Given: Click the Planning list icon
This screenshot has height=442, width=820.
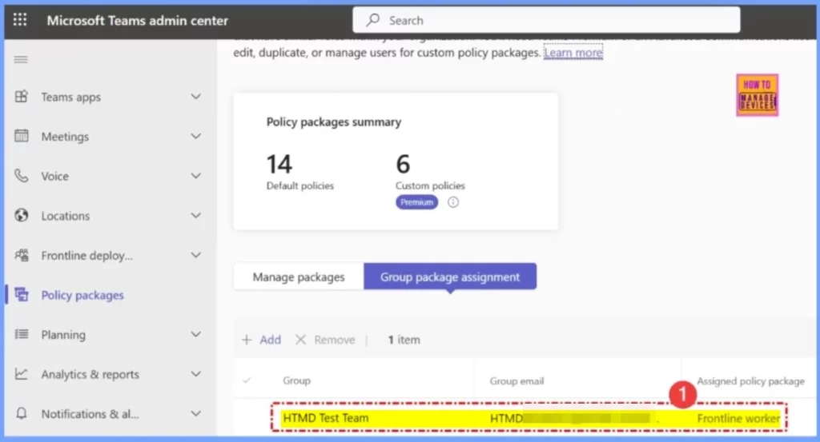Looking at the screenshot, I should click(22, 334).
